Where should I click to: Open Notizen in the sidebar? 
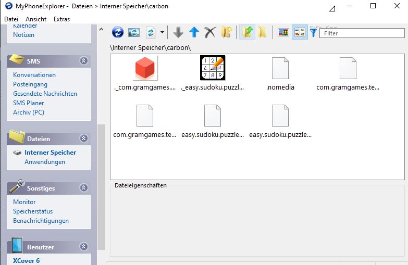pos(23,35)
